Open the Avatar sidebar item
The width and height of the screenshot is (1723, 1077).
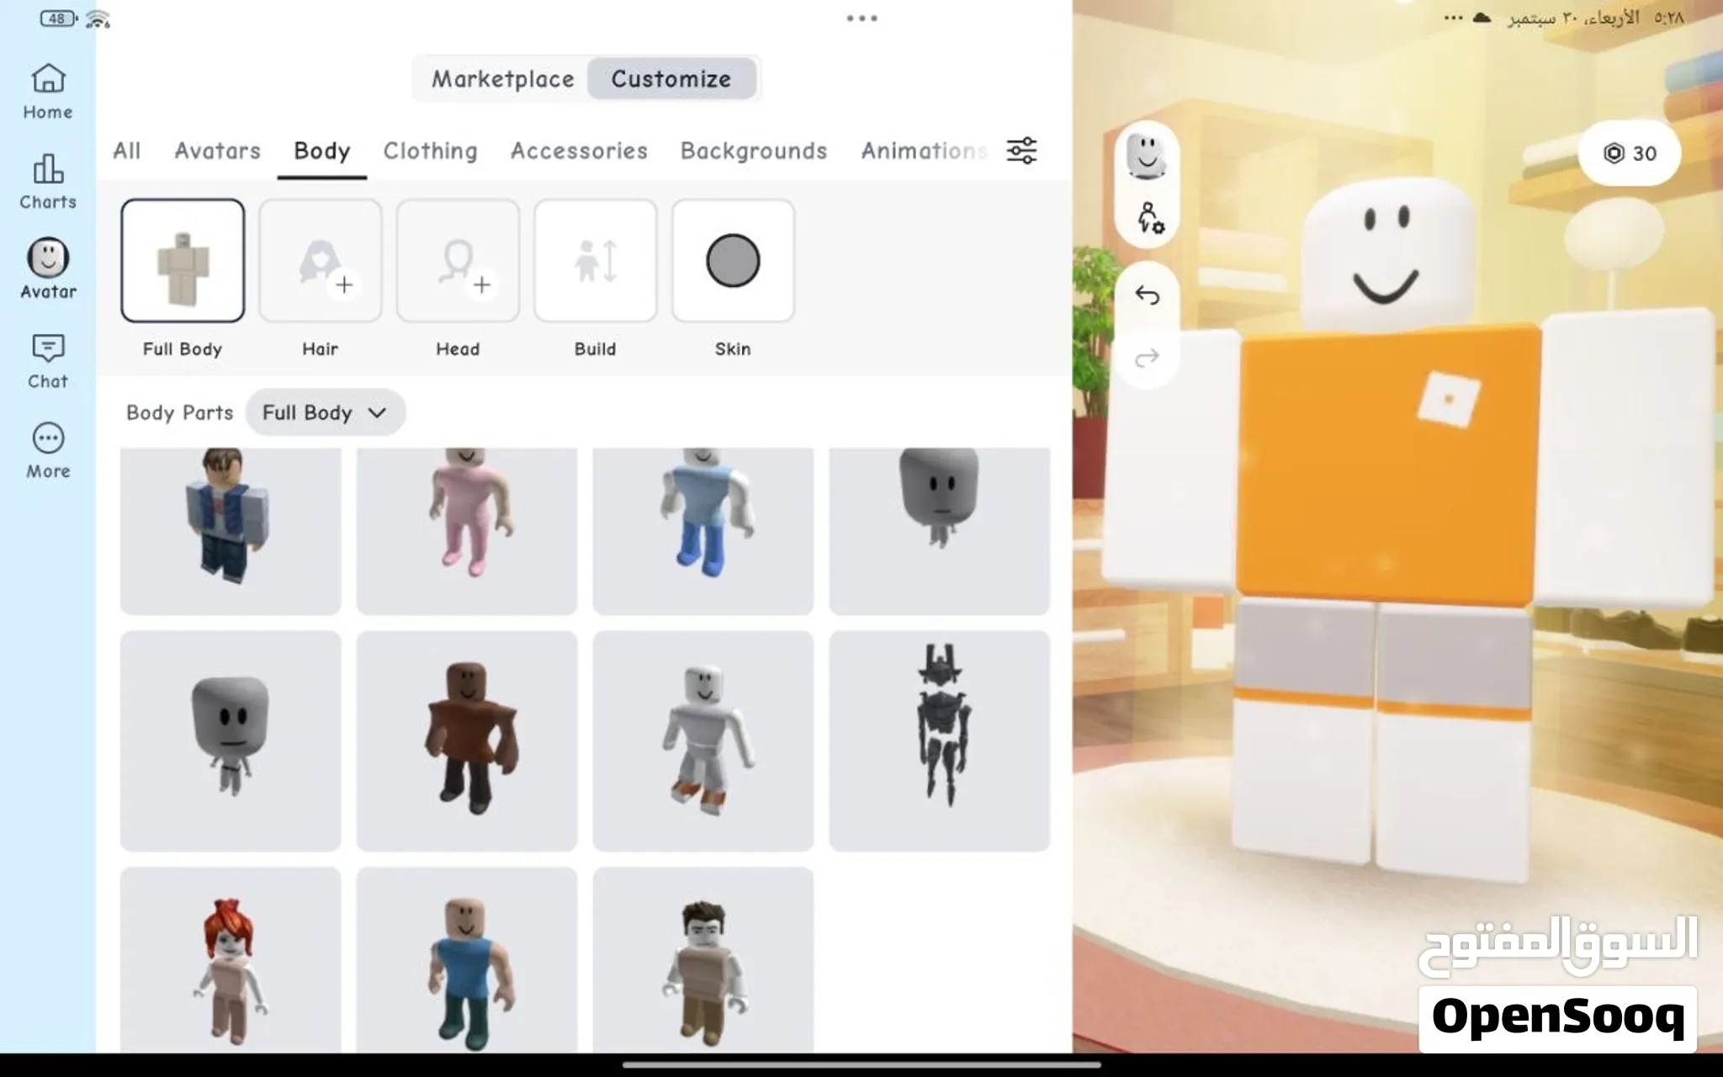point(48,269)
